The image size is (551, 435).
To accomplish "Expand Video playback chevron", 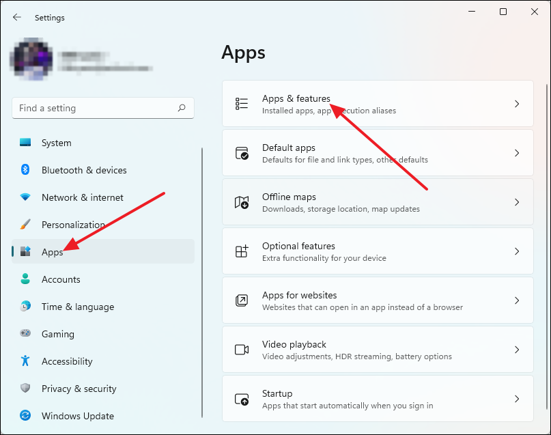I will [x=517, y=350].
